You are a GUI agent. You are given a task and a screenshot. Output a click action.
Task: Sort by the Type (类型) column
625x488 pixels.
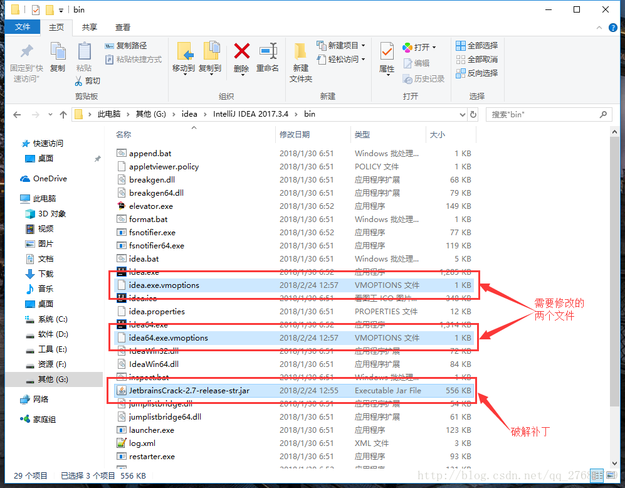click(362, 134)
